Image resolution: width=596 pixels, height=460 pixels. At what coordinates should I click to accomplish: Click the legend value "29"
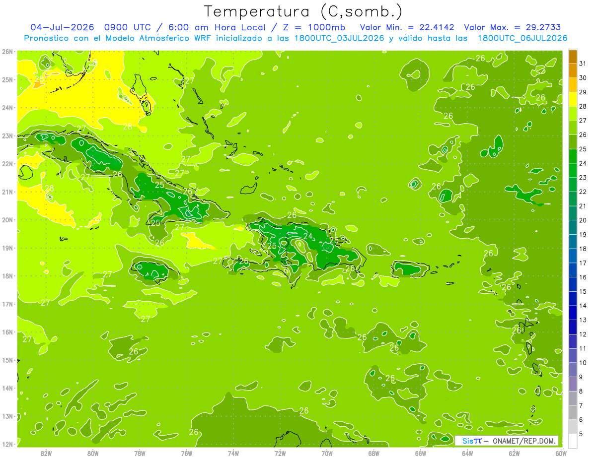coord(583,92)
